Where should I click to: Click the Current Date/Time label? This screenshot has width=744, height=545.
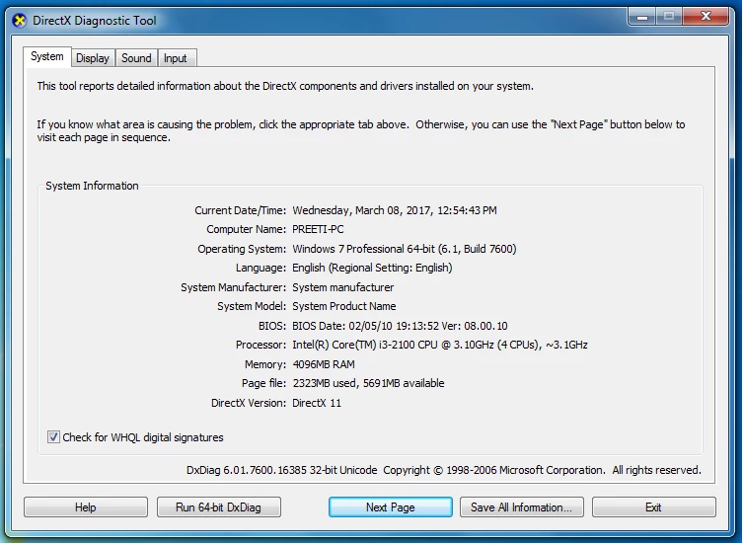(x=240, y=210)
